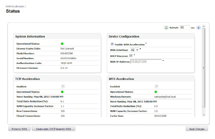Click WFS Acceleration operational status green indicator
The height and width of the screenshot is (139, 215).
[156, 92]
